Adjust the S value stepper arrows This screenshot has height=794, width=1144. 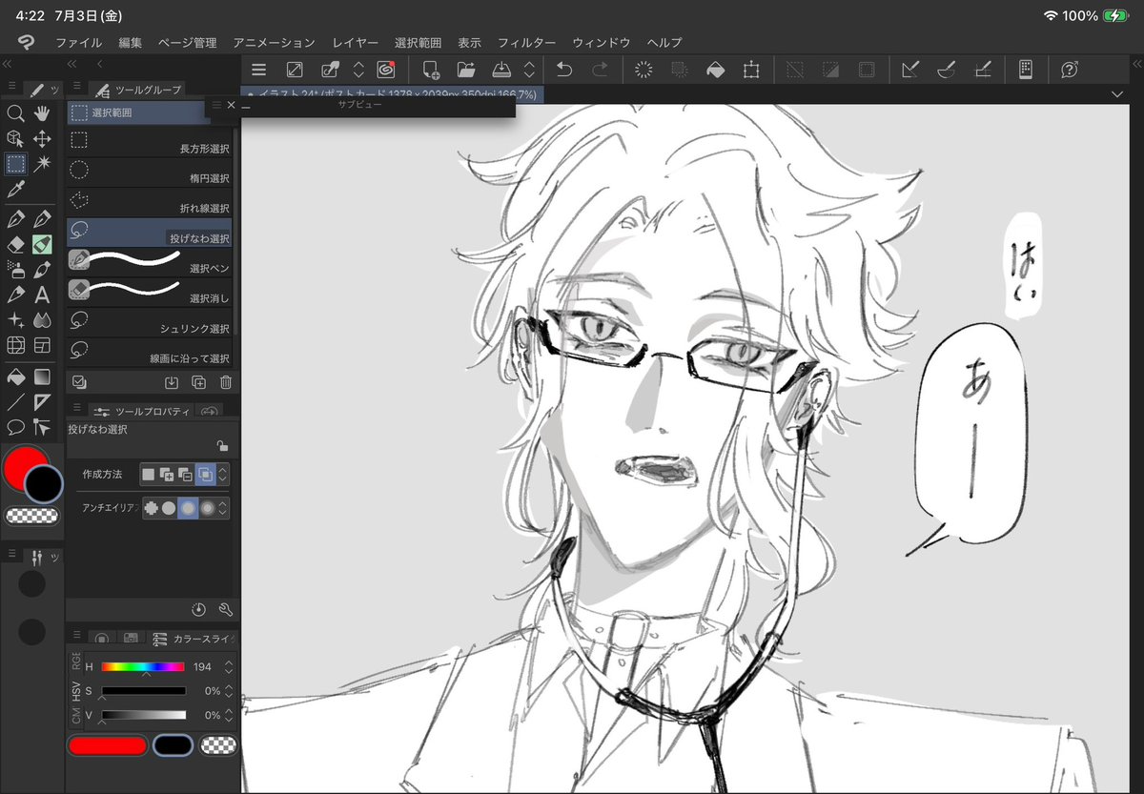(x=229, y=690)
